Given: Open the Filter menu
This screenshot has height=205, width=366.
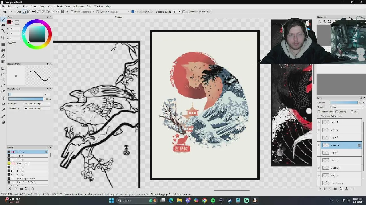Looking at the screenshot, I should 26,6.
